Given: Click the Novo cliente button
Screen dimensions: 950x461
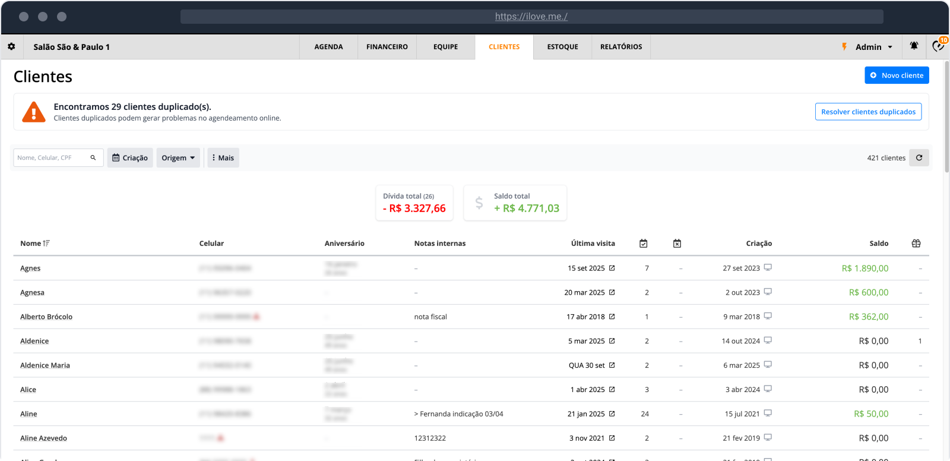Looking at the screenshot, I should (897, 75).
